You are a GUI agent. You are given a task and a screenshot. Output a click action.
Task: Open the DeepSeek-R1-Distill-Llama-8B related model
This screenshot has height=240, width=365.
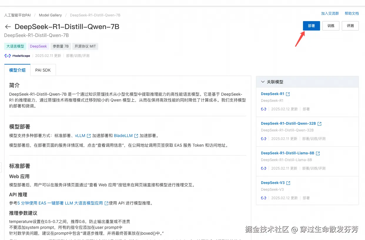287,153
